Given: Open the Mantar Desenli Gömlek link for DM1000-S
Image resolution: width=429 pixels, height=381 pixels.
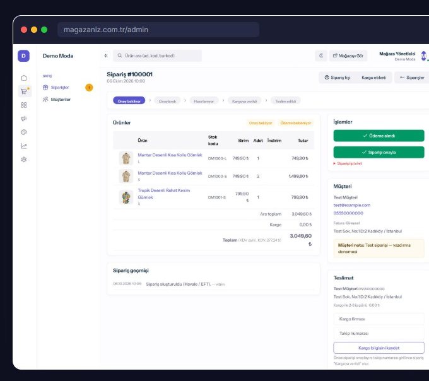Looking at the screenshot, I should (170, 173).
